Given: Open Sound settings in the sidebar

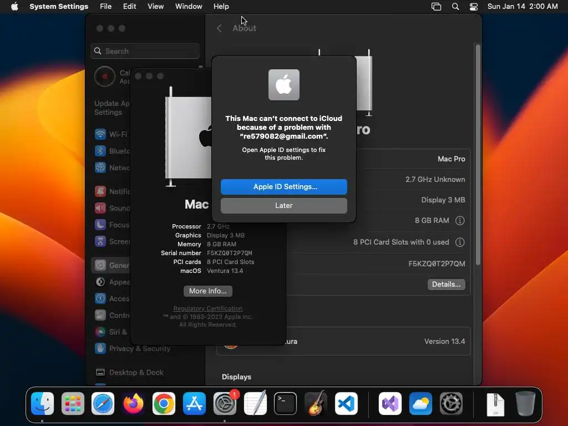Looking at the screenshot, I should point(111,208).
